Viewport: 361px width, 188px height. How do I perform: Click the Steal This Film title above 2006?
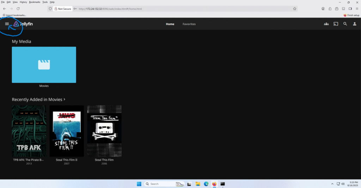click(x=104, y=160)
